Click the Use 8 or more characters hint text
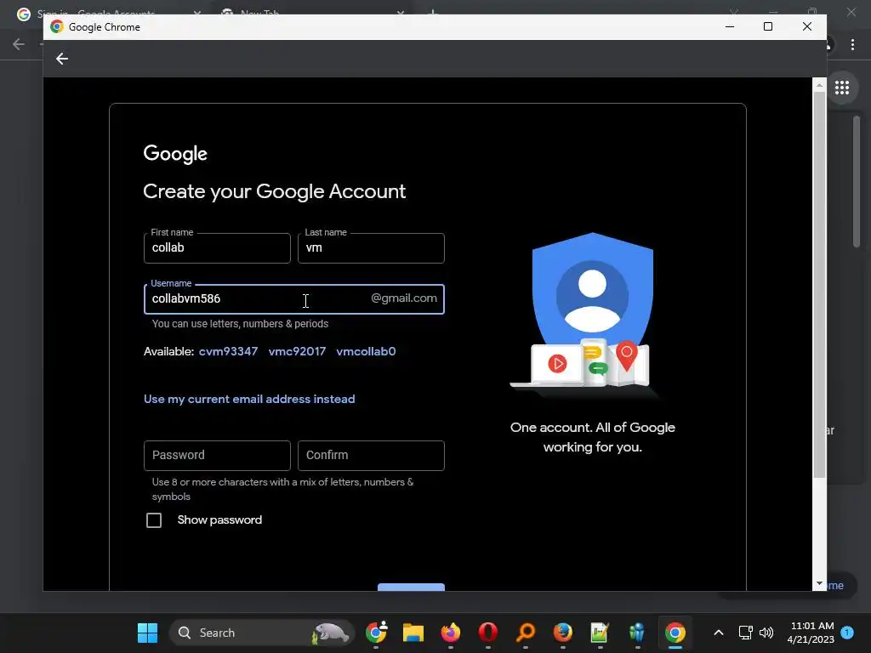 click(282, 489)
